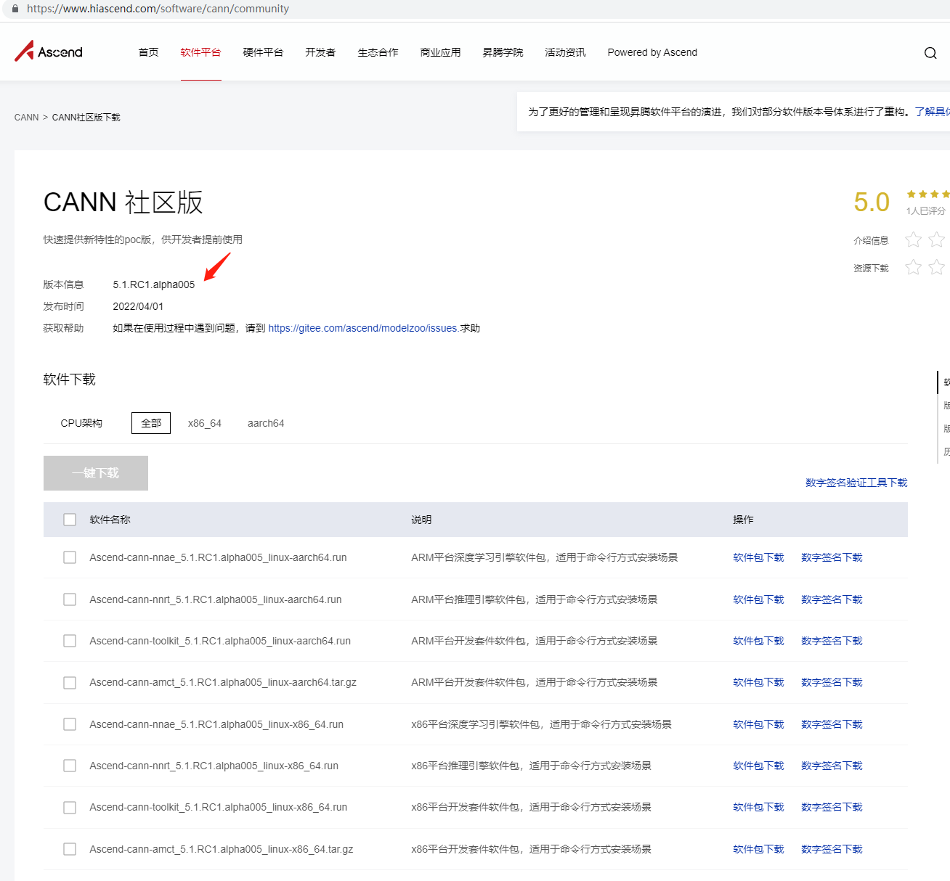Click 软件包下载 for toolkit linux-x86_64.run
The height and width of the screenshot is (881, 950).
point(759,807)
